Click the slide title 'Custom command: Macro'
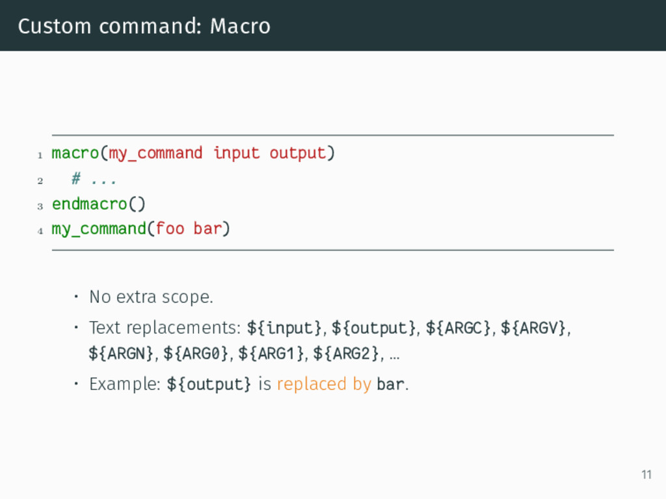Viewport: 666px width, 499px height. pos(144,26)
